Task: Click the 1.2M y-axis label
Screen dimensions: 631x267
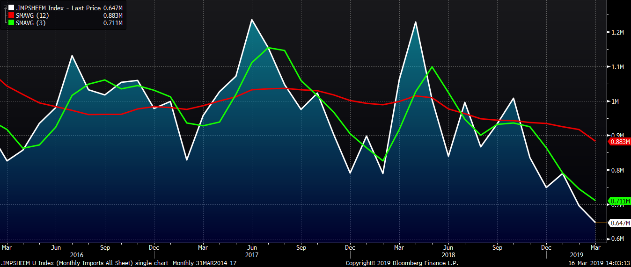Action: click(617, 32)
